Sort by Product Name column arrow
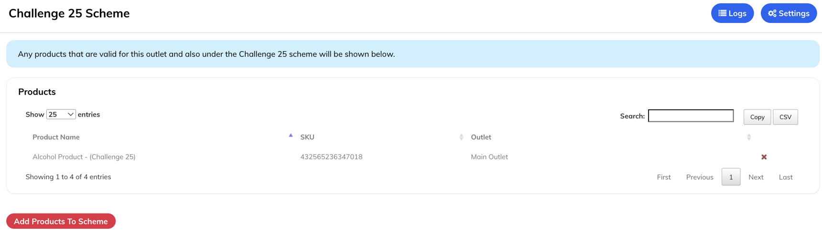 click(291, 136)
